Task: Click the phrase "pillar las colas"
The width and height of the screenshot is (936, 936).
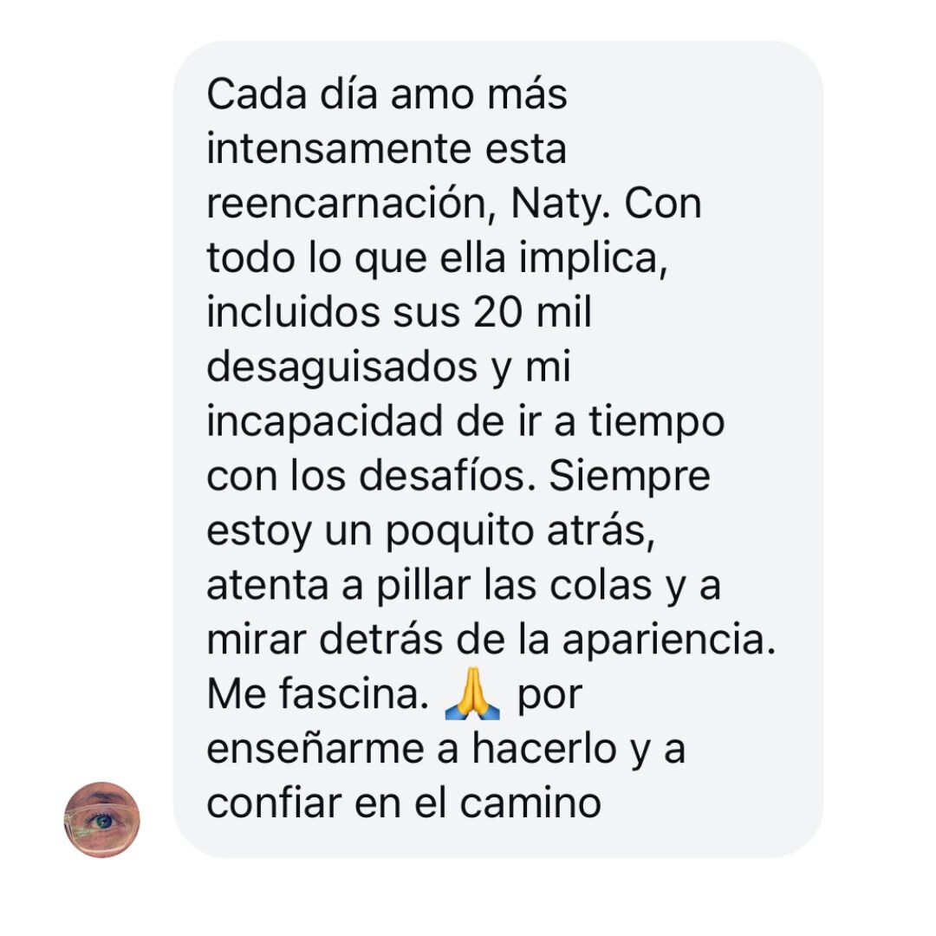Action: [513, 586]
